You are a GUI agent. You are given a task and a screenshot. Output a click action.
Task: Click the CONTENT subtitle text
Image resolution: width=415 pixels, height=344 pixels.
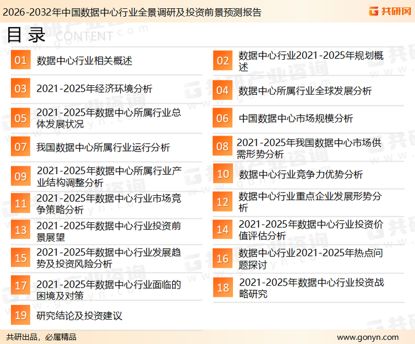pos(85,37)
